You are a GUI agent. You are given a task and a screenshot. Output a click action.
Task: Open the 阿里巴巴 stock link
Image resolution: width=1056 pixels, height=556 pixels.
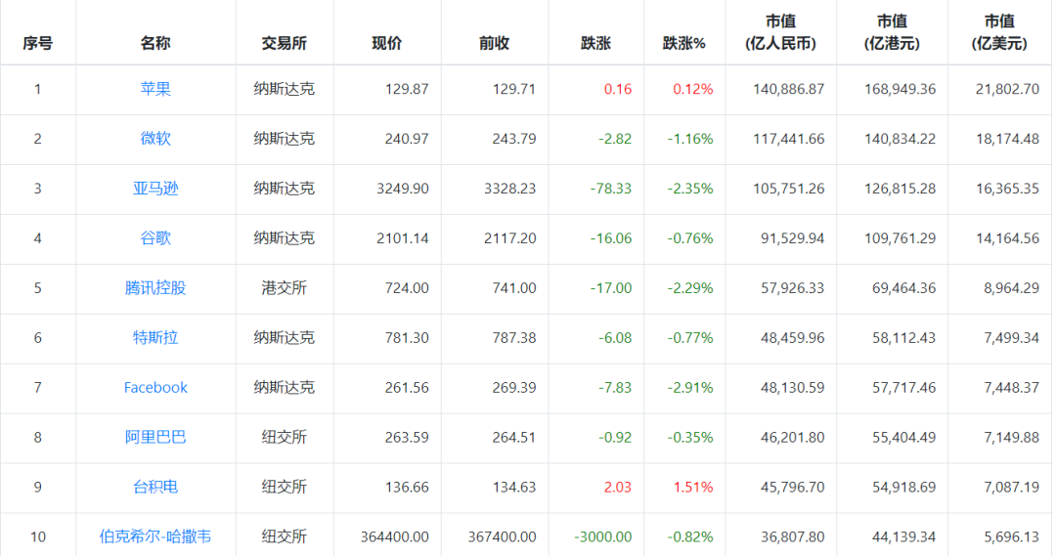155,438
